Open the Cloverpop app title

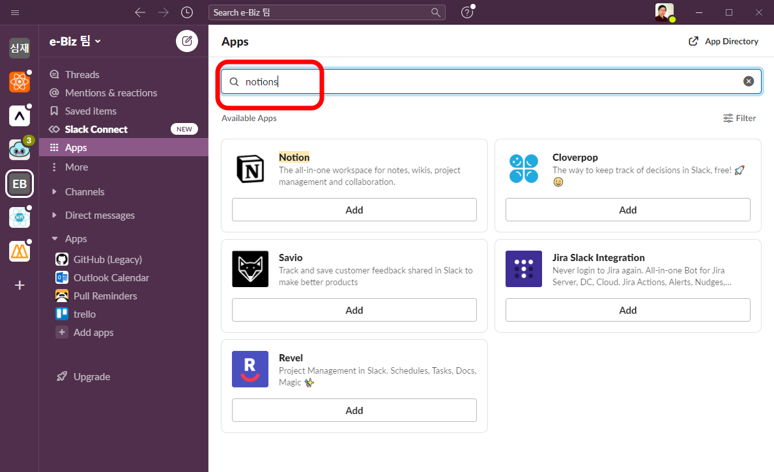coord(575,158)
